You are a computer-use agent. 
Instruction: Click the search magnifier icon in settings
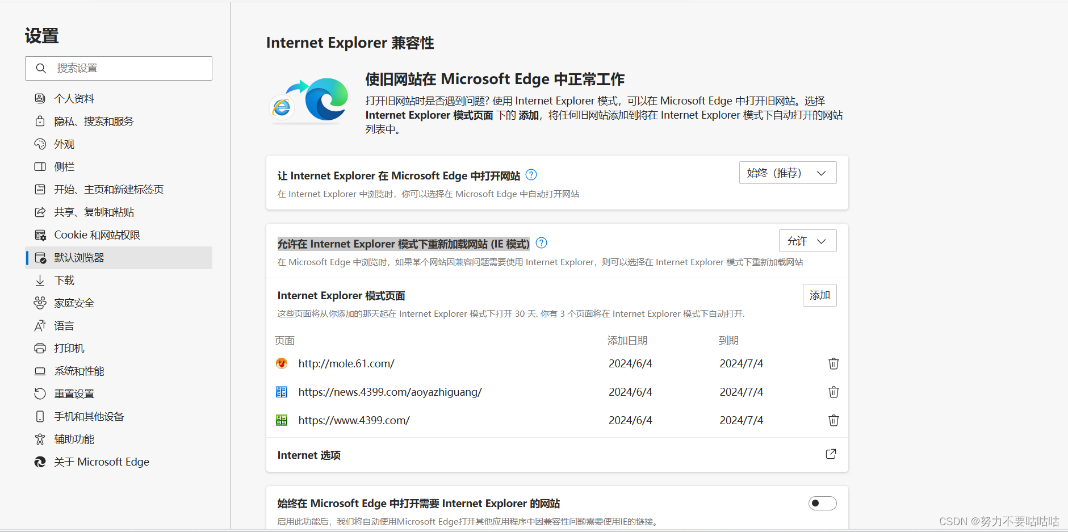41,68
